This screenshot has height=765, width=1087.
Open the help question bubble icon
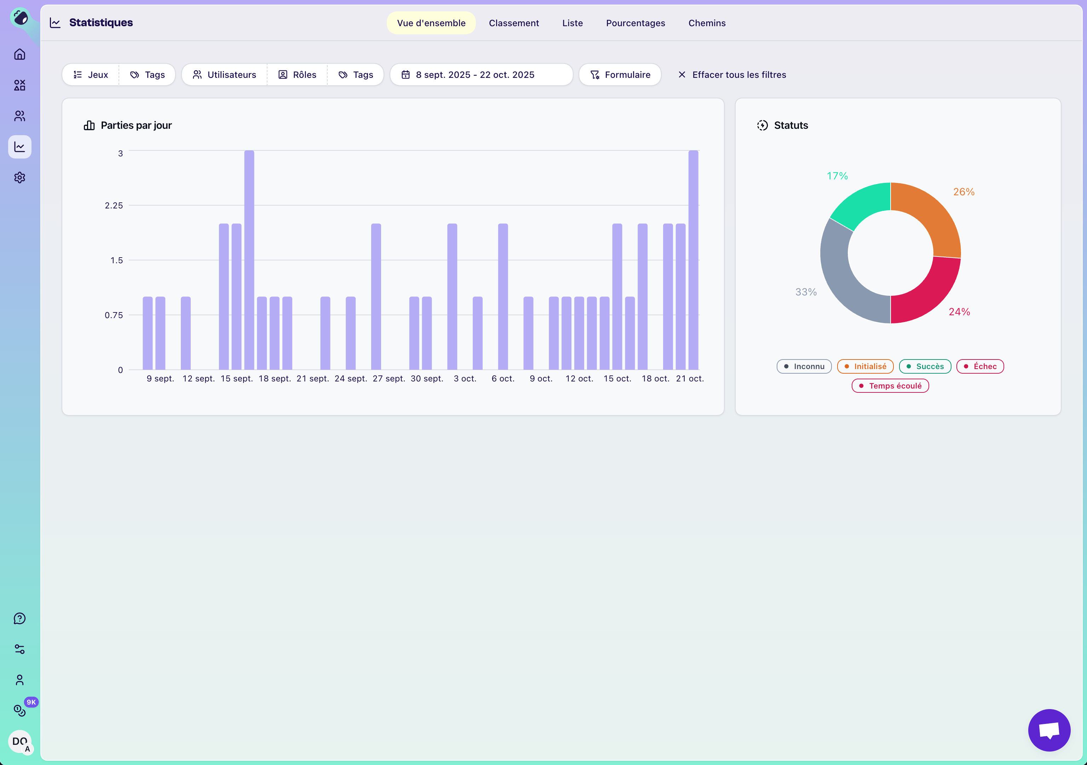19,619
